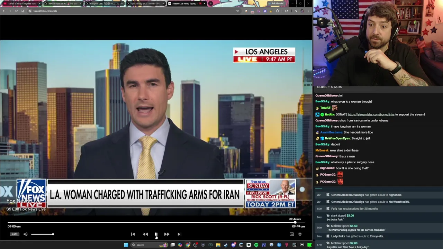Open Discord from the taskbar
Image resolution: width=443 pixels, height=249 pixels.
coord(234,245)
